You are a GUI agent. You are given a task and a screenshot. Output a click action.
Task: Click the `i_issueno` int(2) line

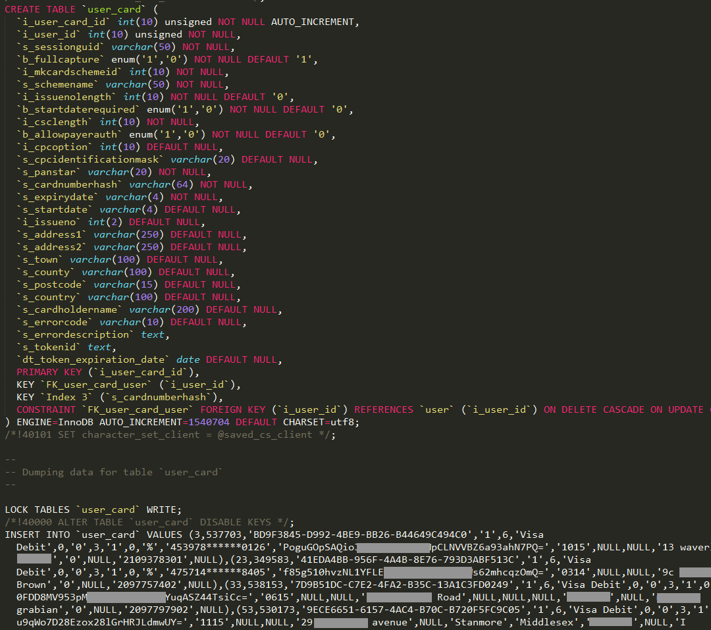111,222
